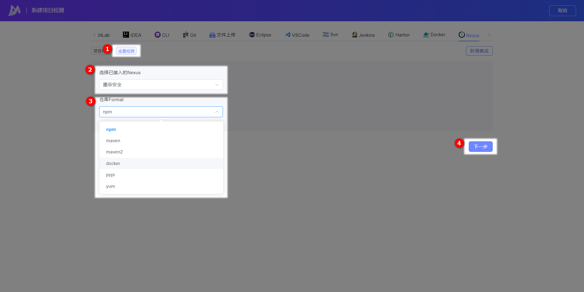The width and height of the screenshot is (584, 292).
Task: Select the 全量检测 mode toggle
Action: tap(126, 51)
